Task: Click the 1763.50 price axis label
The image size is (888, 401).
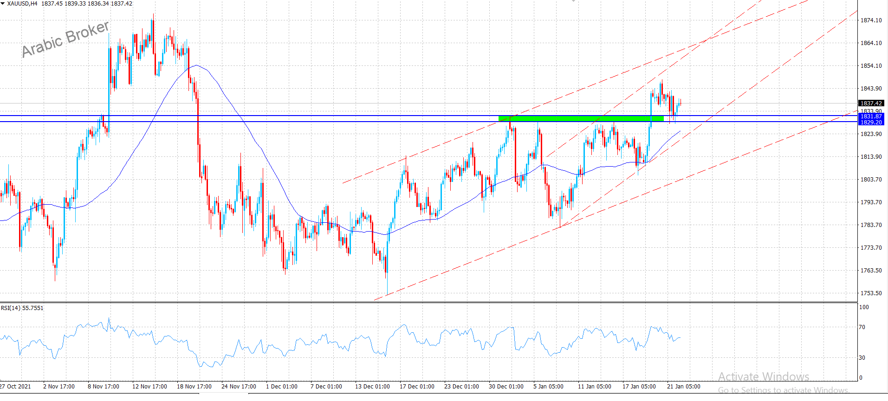Action: pyautogui.click(x=871, y=271)
